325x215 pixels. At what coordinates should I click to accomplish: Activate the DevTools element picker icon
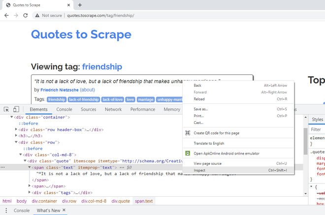(x=6, y=109)
